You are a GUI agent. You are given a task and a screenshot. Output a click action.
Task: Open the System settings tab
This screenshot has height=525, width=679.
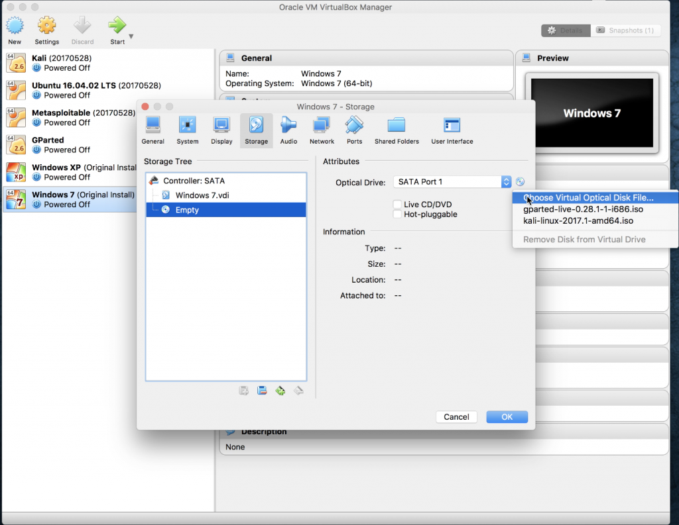point(188,130)
